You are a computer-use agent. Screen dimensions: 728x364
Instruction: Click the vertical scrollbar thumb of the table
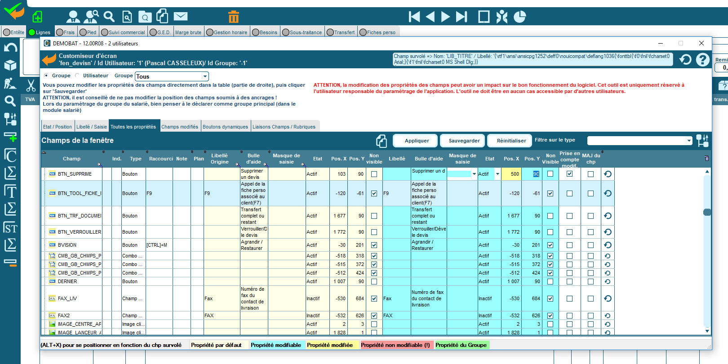707,212
